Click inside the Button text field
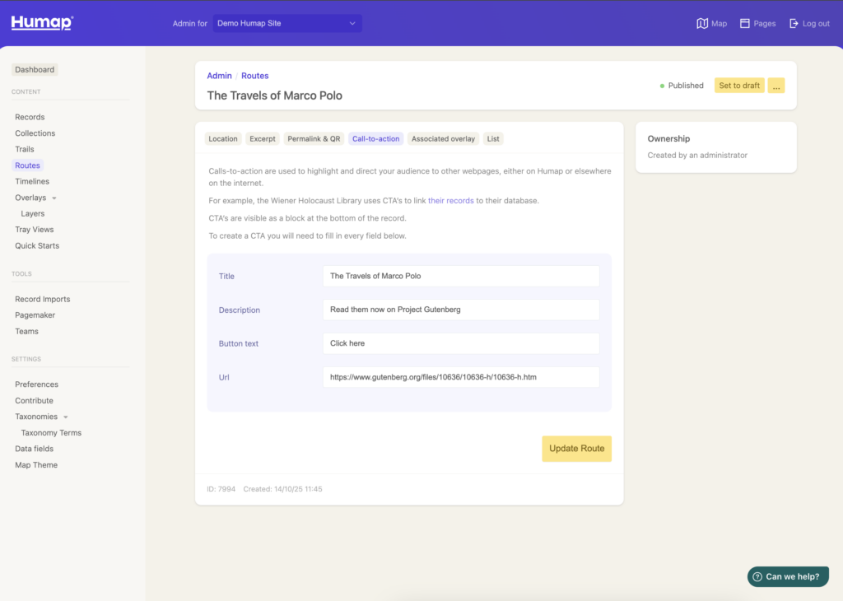This screenshot has width=843, height=601. click(461, 343)
